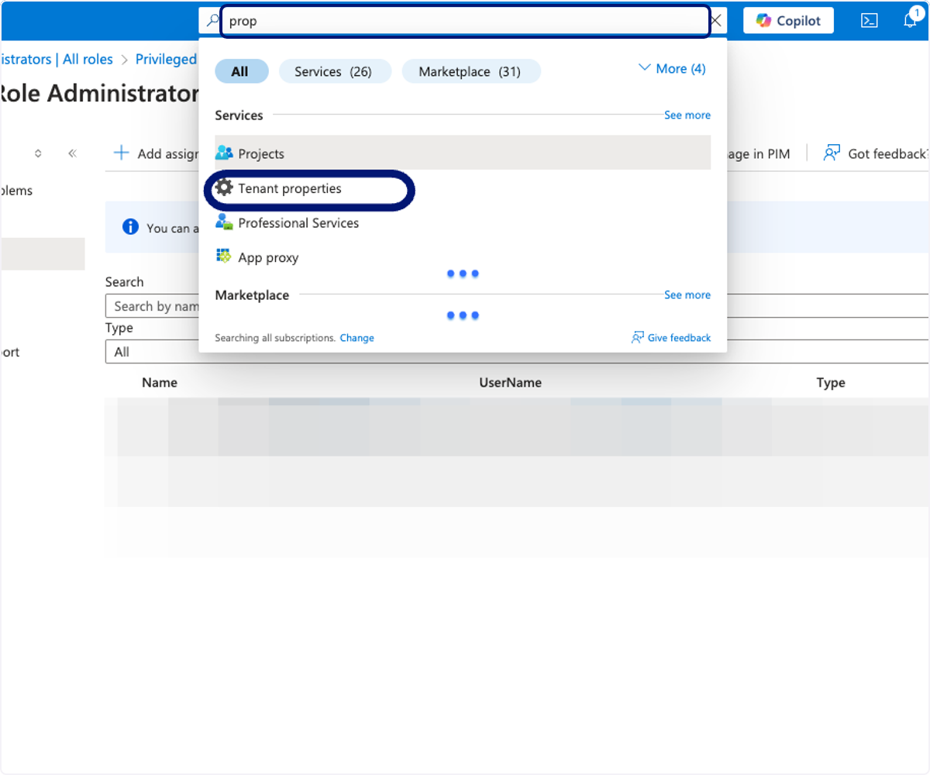Filter results by Services (26)
This screenshot has height=775, width=930.
pos(333,71)
